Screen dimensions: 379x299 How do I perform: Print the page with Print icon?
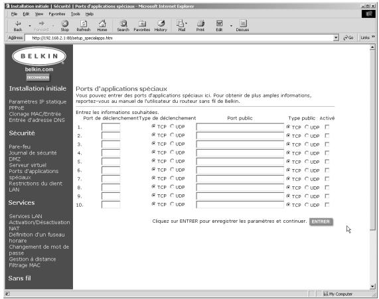click(200, 26)
